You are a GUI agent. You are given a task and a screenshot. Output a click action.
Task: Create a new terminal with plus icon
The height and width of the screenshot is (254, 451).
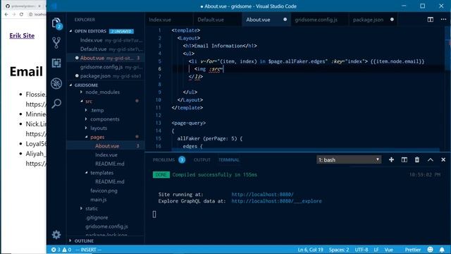(391, 159)
